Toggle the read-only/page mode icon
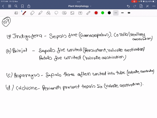Viewport: 157px width, 118px height. pyautogui.click(x=16, y=13)
